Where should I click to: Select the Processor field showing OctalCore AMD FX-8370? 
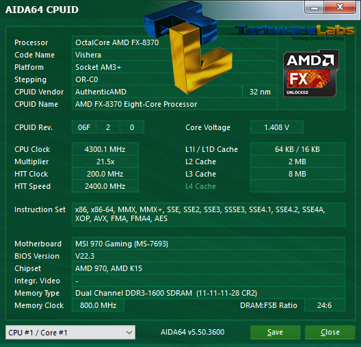point(174,42)
